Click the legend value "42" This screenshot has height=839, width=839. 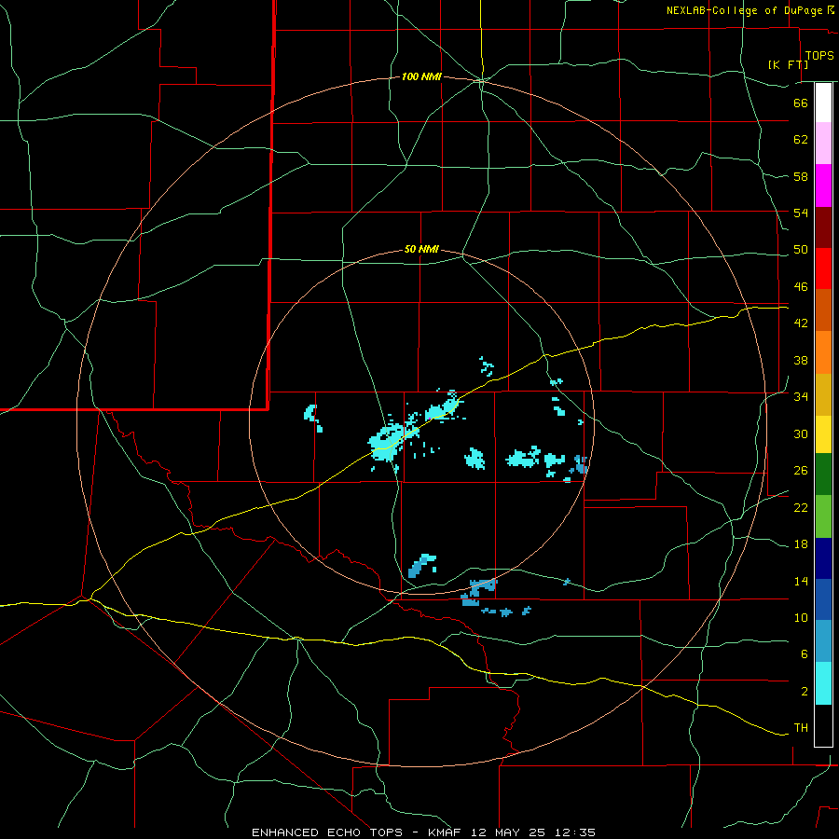[x=801, y=323]
